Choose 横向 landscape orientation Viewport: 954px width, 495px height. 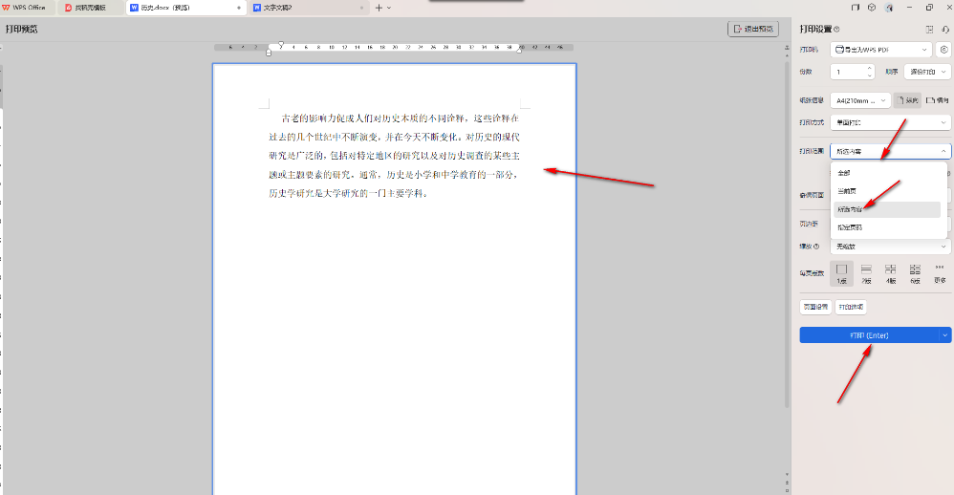(x=937, y=99)
